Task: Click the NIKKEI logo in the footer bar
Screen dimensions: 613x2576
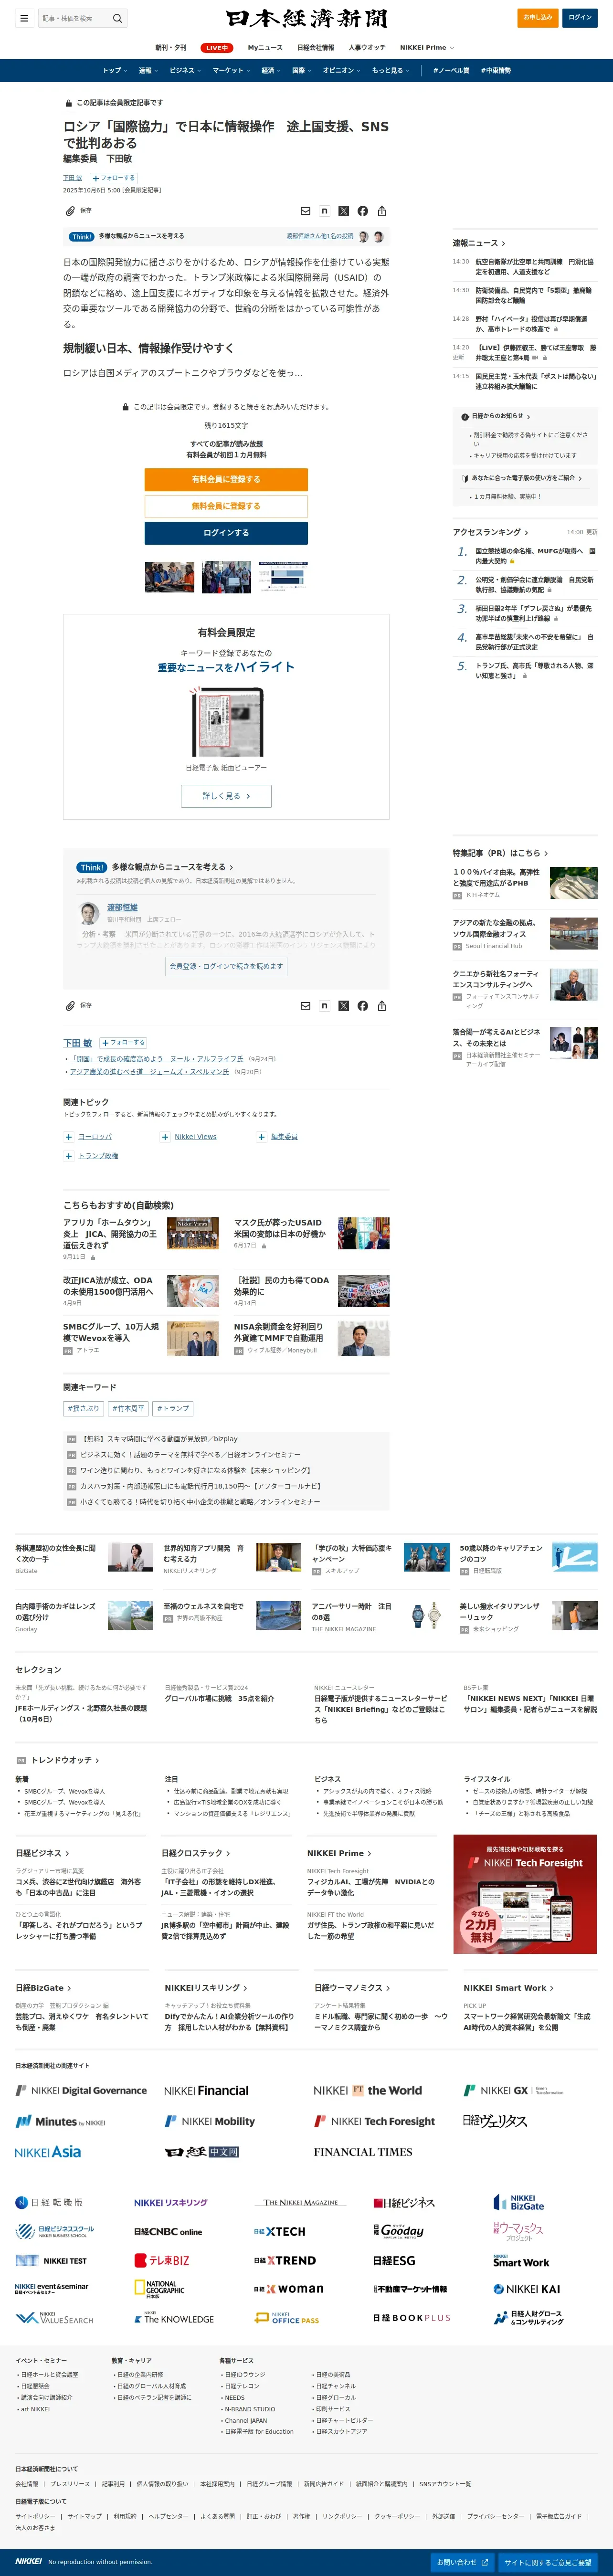Action: [x=29, y=2561]
